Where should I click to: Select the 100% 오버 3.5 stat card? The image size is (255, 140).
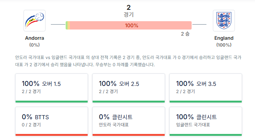pos(206,88)
